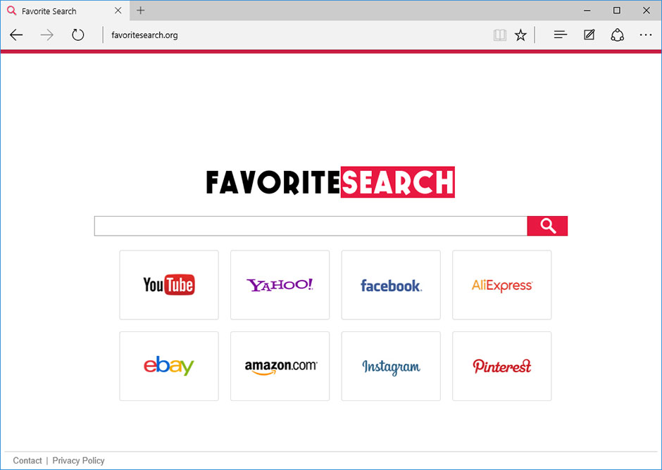Open the YouTube shortcut tile
Screen dimensions: 662x470
pyautogui.click(x=169, y=285)
